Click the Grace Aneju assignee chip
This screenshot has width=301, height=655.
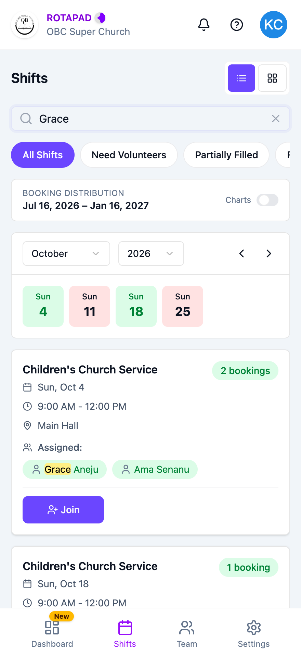coord(65,469)
